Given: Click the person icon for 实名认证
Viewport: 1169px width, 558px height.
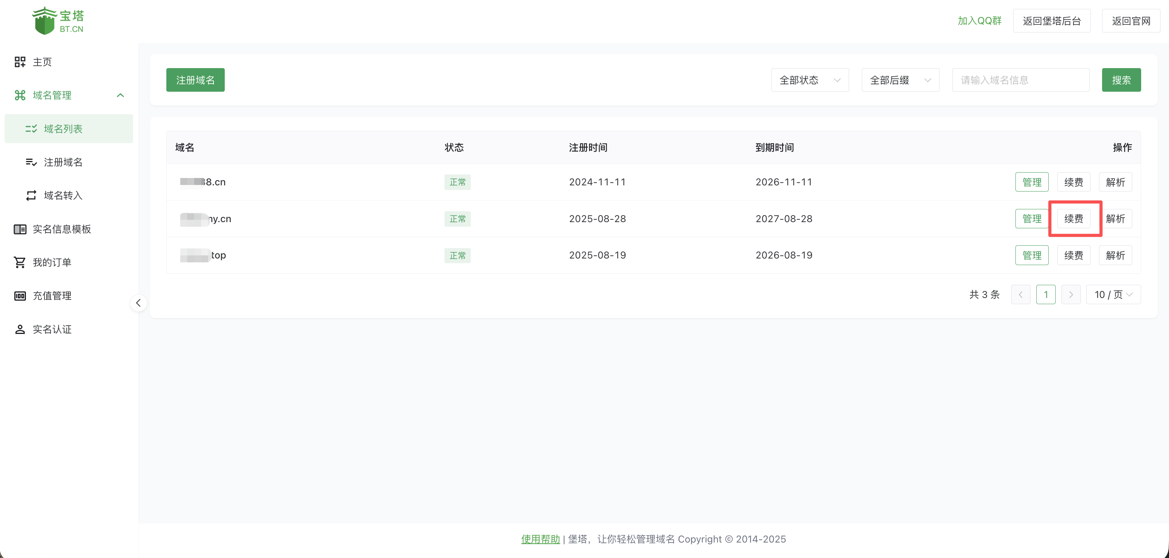Looking at the screenshot, I should pos(20,329).
